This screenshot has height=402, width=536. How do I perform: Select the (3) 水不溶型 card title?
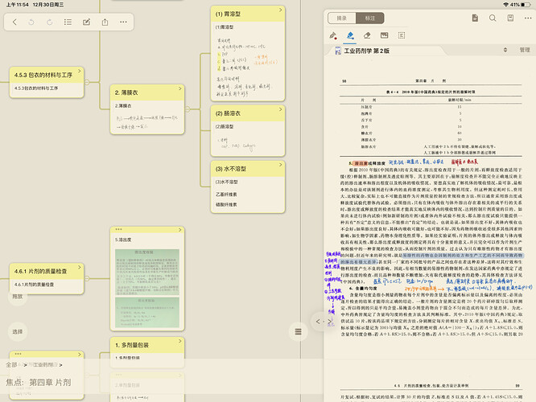click(231, 169)
